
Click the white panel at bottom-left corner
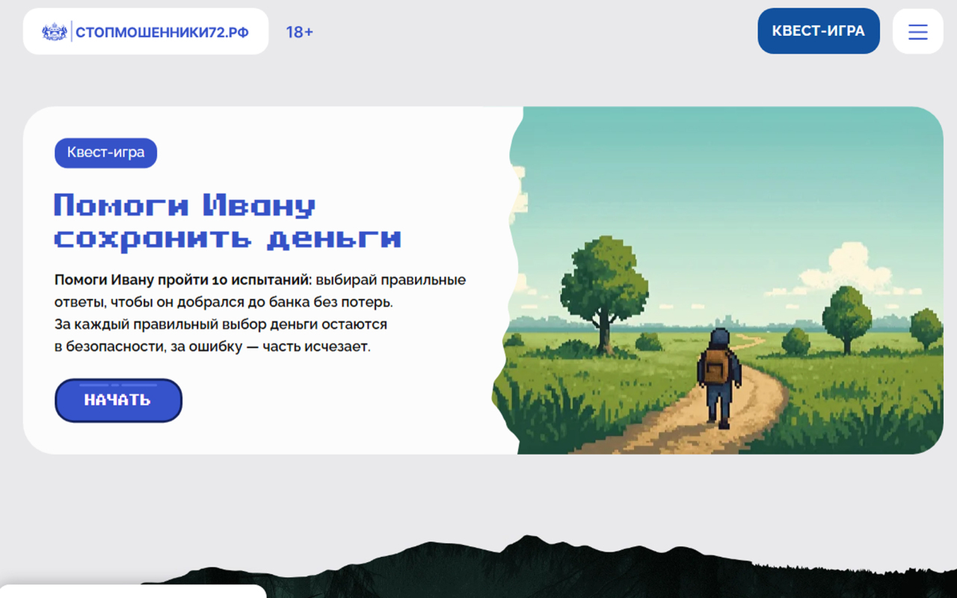pyautogui.click(x=133, y=591)
